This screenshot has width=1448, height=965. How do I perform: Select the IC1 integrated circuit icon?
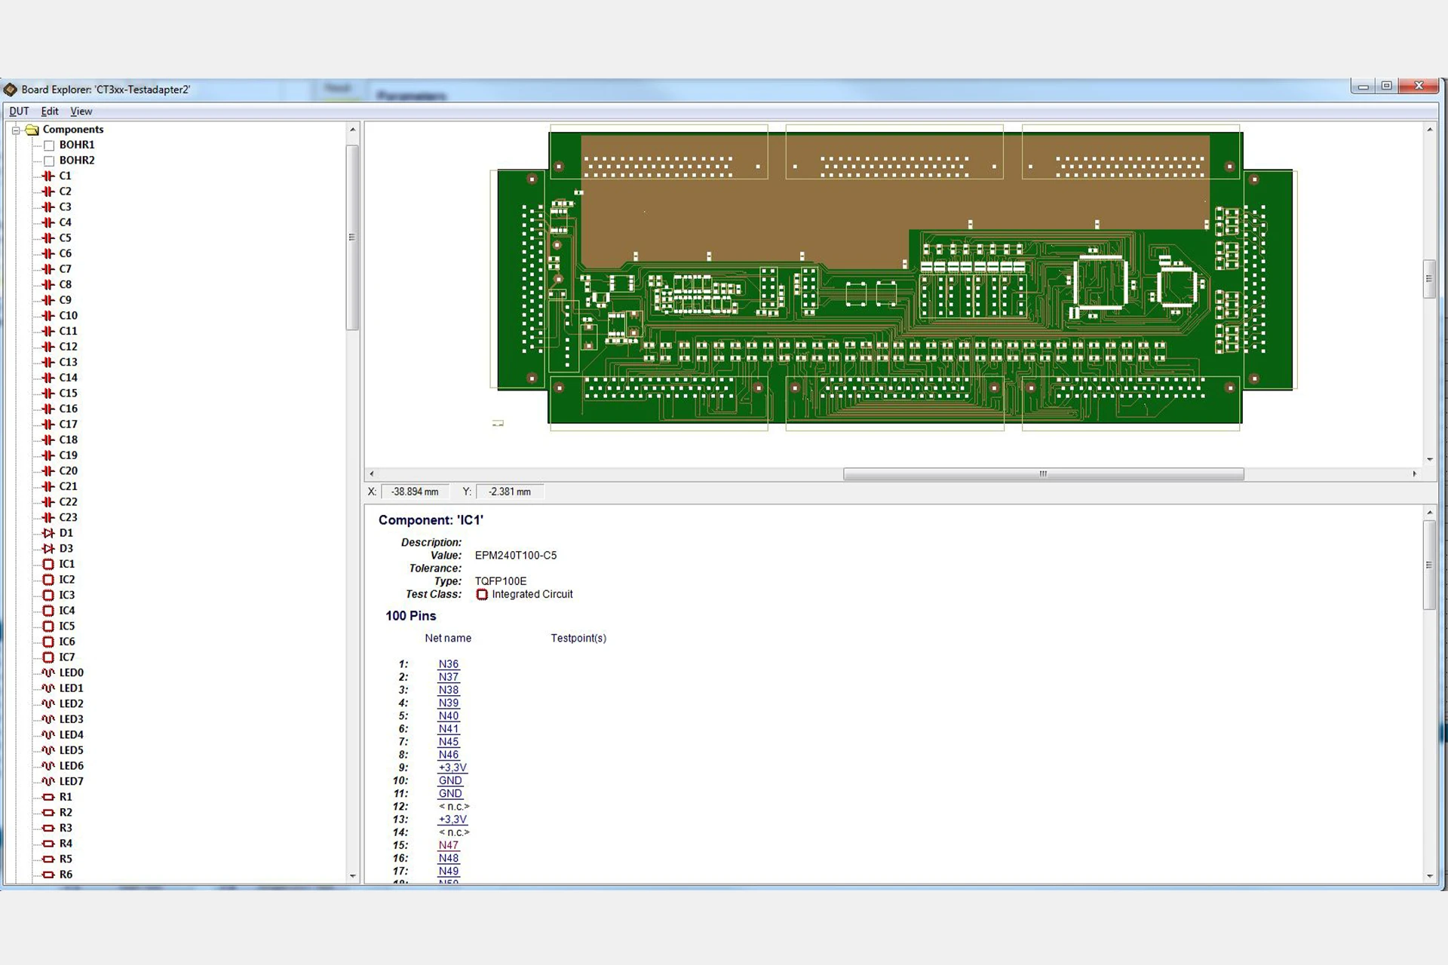pyautogui.click(x=48, y=564)
